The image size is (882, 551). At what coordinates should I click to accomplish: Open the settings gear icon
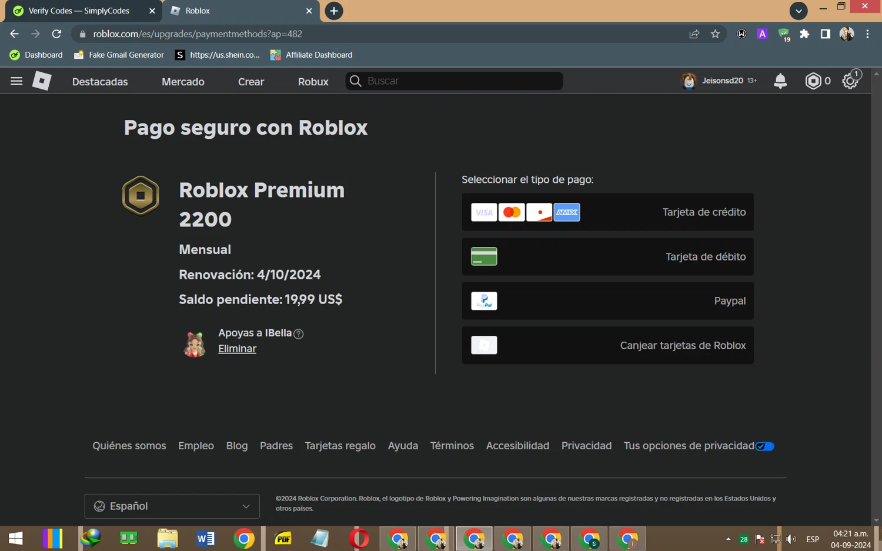coord(850,81)
